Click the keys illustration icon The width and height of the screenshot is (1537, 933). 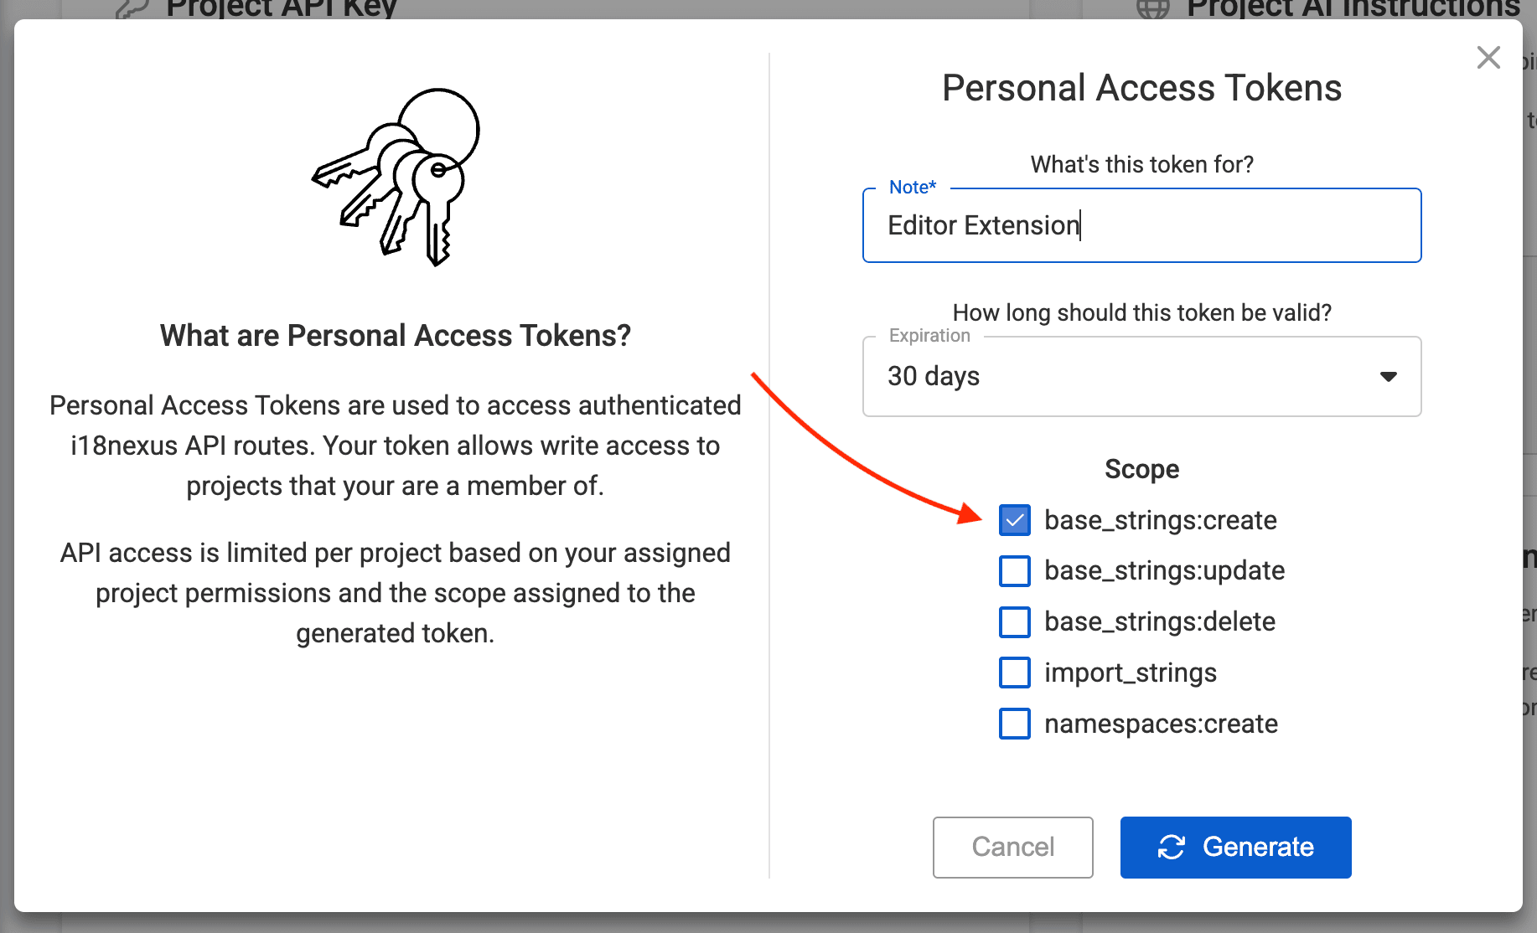pyautogui.click(x=396, y=177)
